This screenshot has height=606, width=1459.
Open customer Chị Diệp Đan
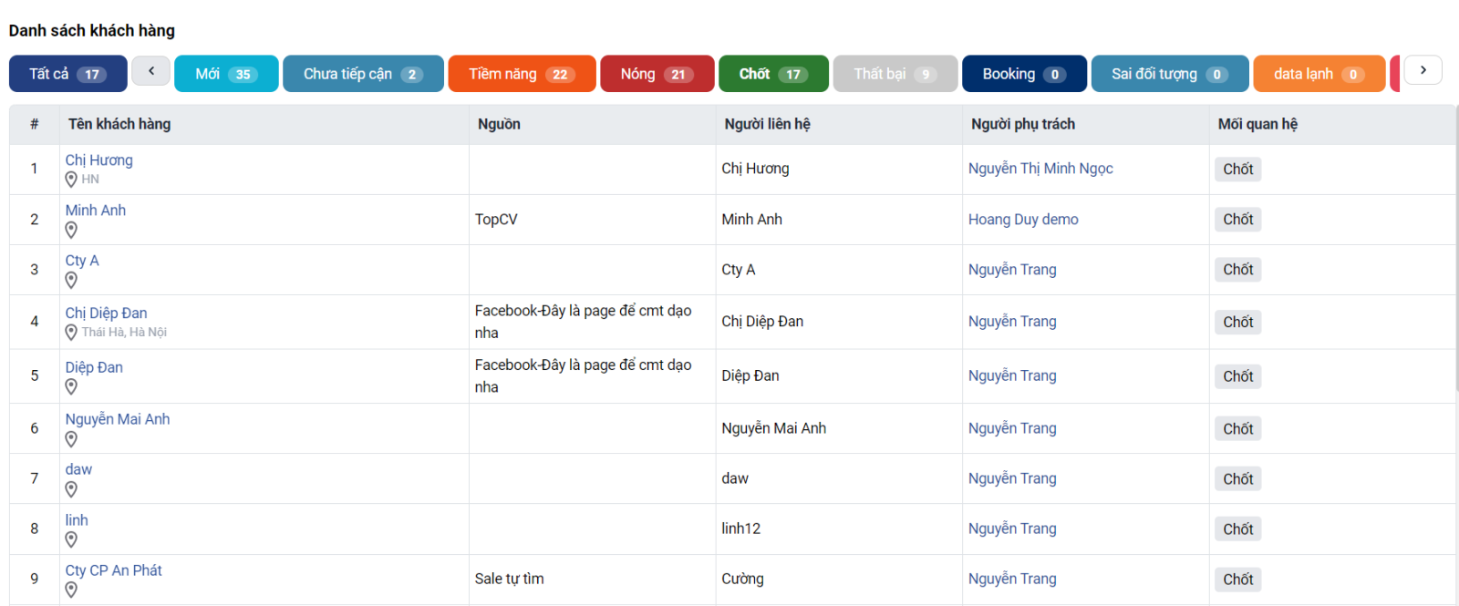(x=106, y=313)
